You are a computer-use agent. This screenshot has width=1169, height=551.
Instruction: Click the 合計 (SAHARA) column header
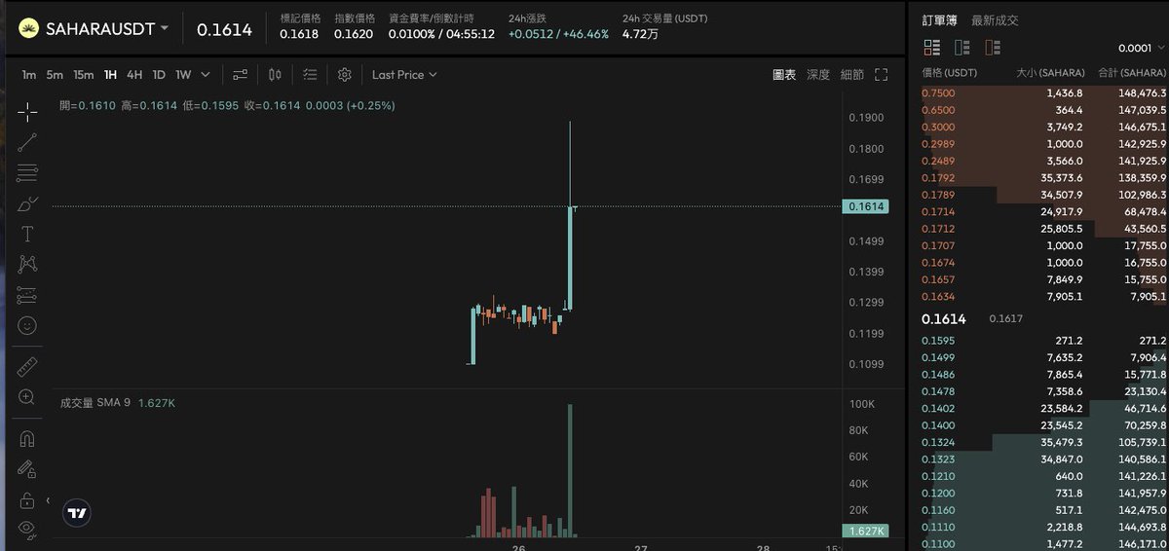(1132, 73)
